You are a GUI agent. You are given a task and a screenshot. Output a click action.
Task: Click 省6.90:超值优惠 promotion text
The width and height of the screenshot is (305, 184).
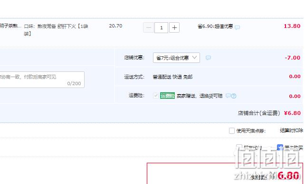click(x=215, y=26)
